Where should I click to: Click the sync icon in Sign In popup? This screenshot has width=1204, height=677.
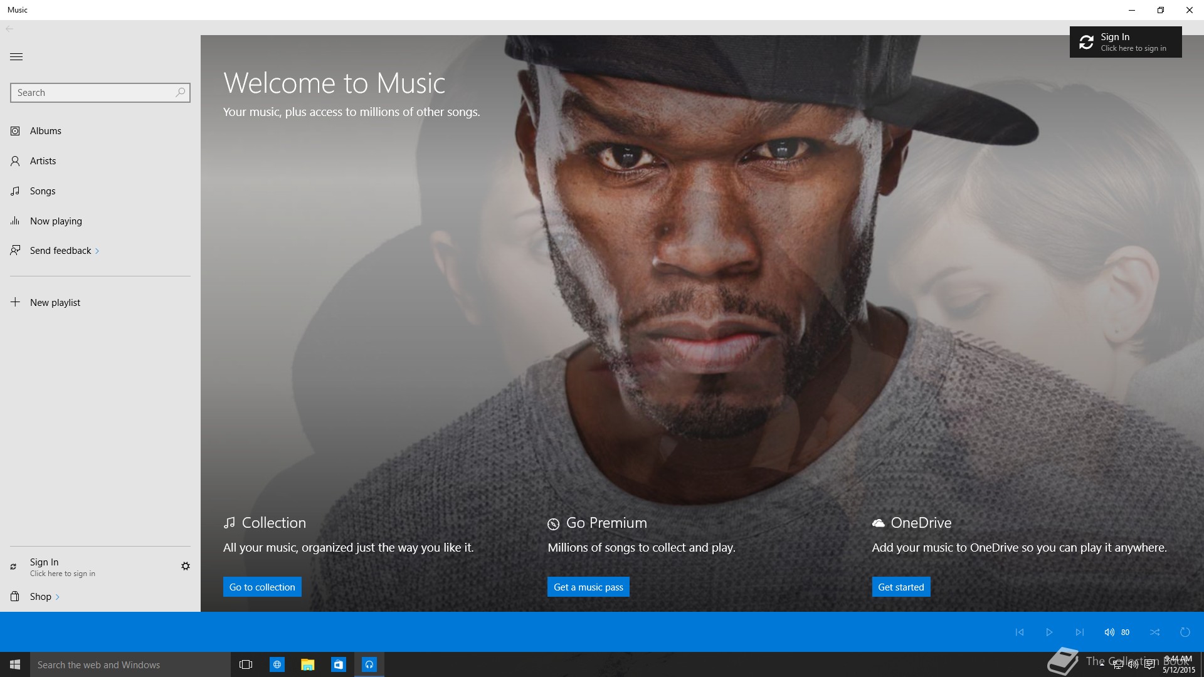click(1087, 42)
